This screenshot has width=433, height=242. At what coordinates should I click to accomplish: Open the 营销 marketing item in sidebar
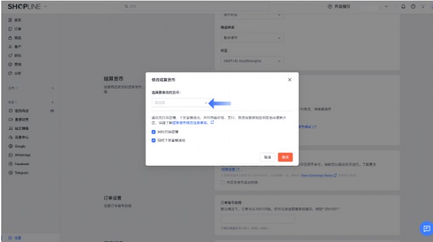coord(18,64)
